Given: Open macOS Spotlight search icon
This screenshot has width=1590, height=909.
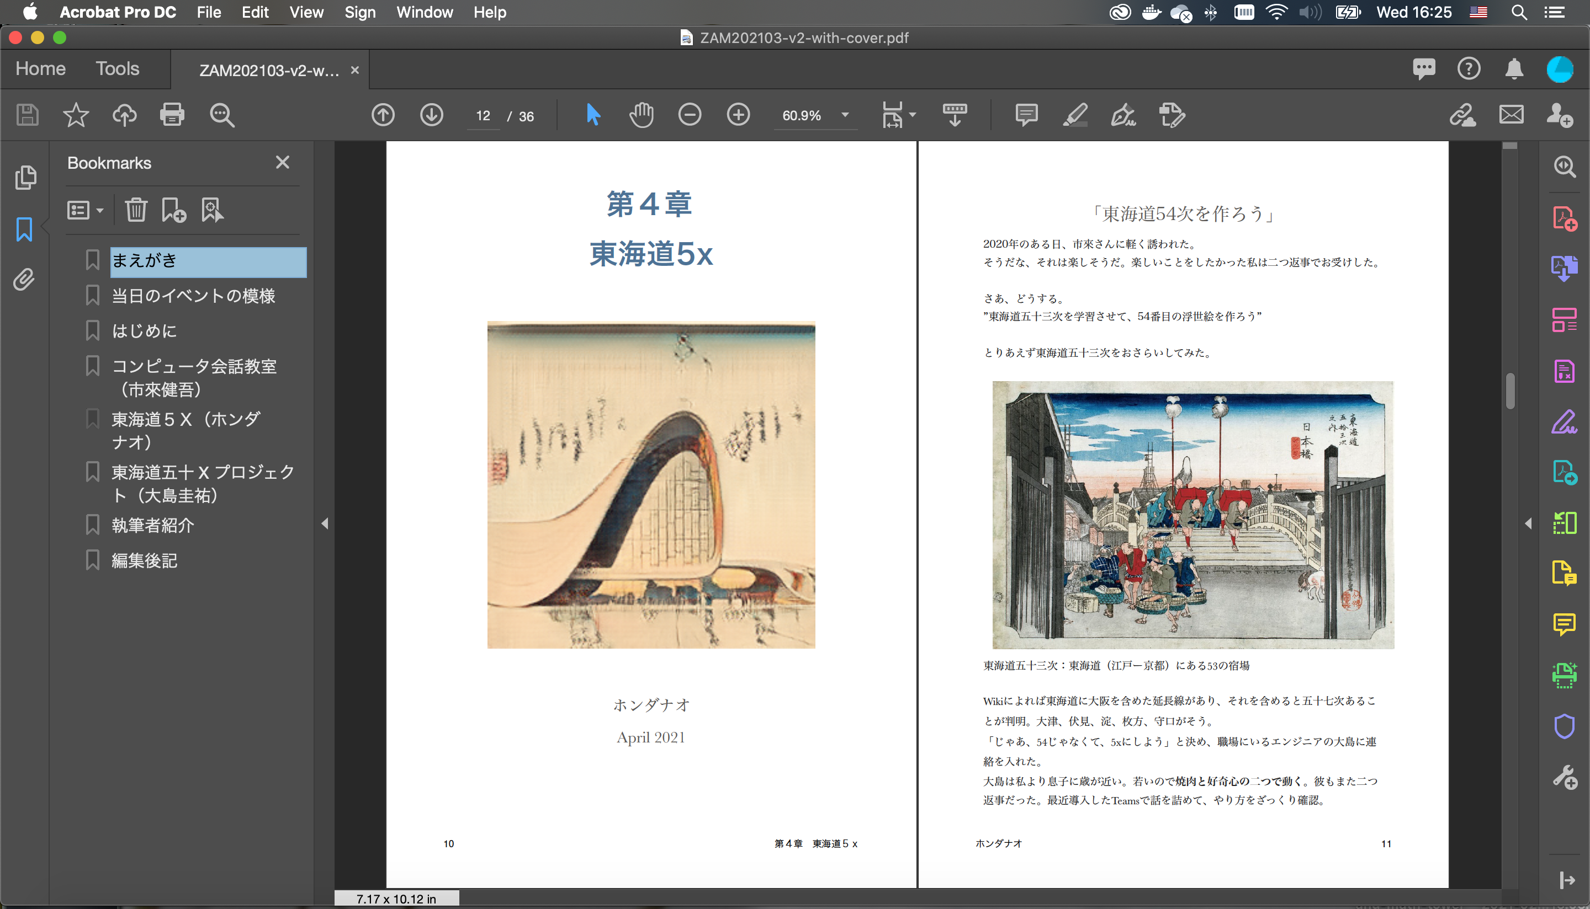Looking at the screenshot, I should click(1519, 13).
